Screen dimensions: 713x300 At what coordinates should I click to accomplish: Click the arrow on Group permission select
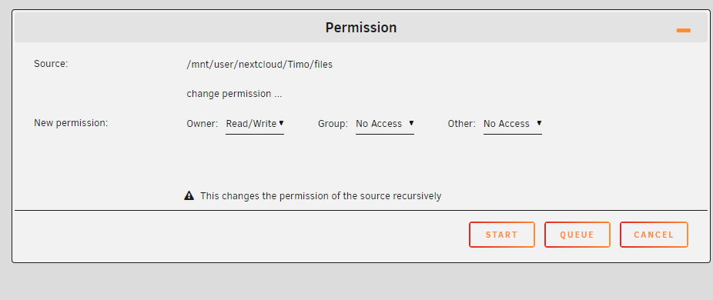(411, 123)
